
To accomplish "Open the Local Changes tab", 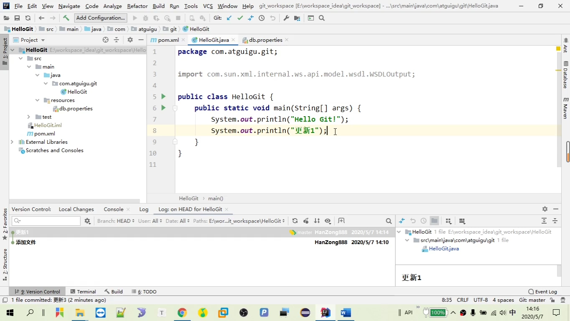I will coord(76,209).
